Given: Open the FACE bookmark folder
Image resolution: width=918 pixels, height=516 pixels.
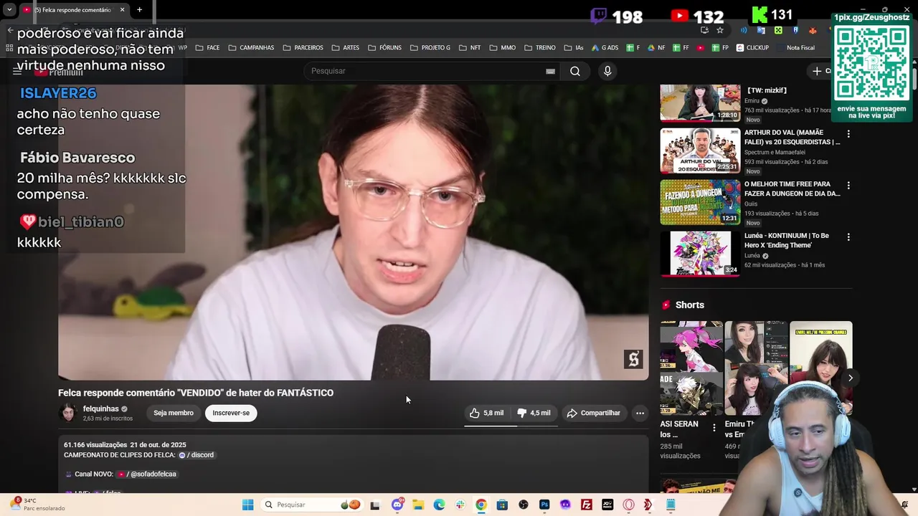Looking at the screenshot, I should pos(207,48).
